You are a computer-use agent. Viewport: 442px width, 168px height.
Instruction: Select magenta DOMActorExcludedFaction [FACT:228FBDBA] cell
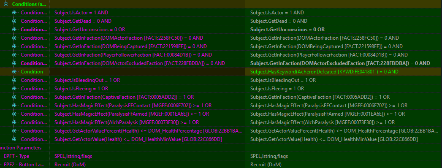pos(140,63)
